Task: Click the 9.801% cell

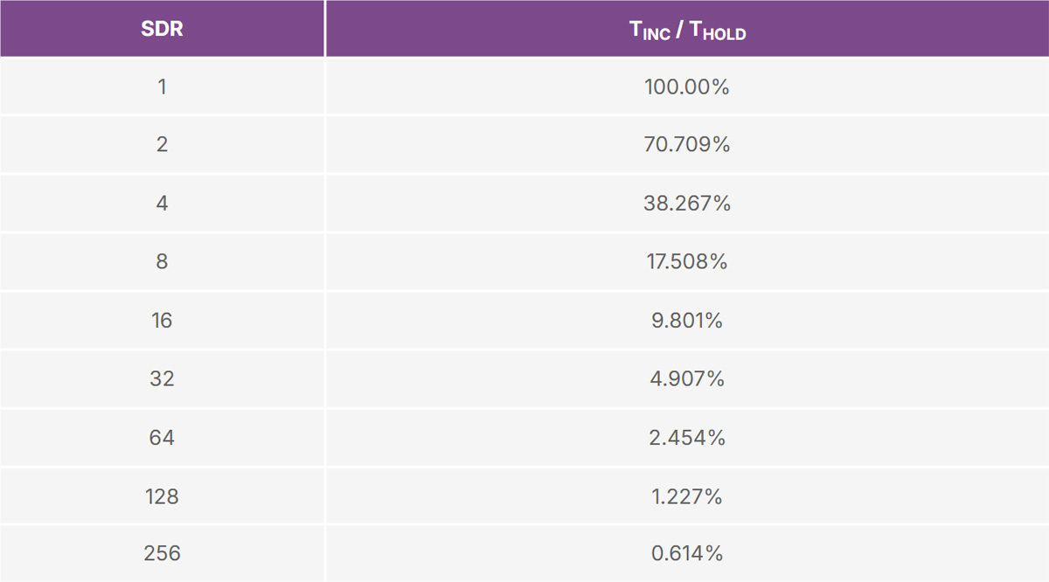Action: (x=687, y=320)
